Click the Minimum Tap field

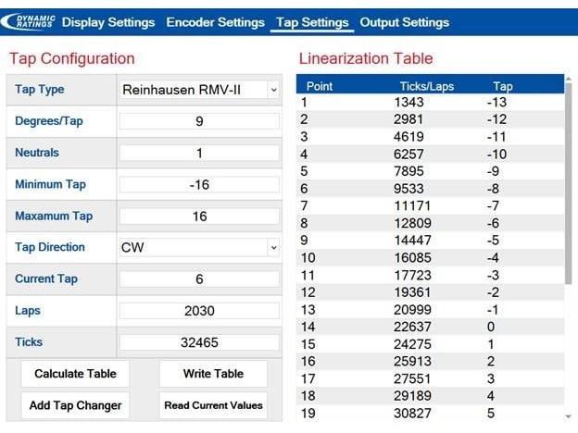click(x=199, y=184)
